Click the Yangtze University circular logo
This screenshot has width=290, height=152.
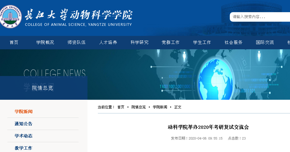coord(10,17)
